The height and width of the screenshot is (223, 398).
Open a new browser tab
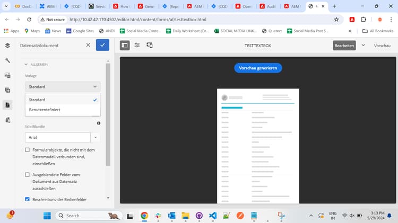tap(334, 6)
